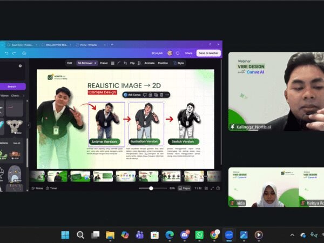Open the 53% zoom level dropdown
This screenshot has height=243, width=324.
tap(172, 188)
